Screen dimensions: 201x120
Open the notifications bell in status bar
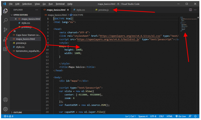tap(195, 116)
